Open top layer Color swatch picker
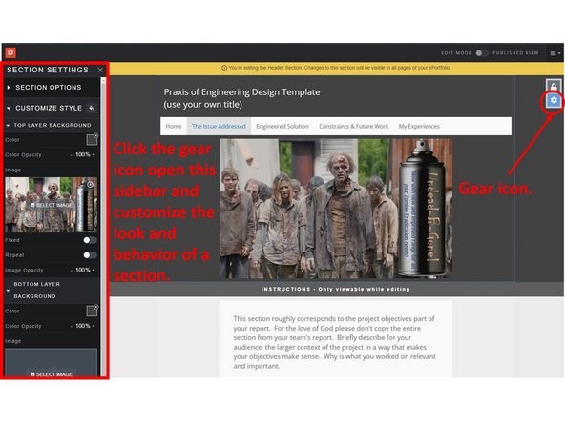Viewport: 565px width, 423px height. (x=92, y=139)
